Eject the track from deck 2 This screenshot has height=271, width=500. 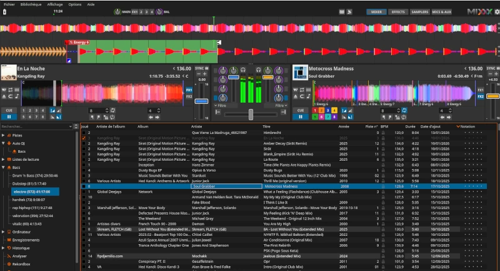click(x=296, y=96)
